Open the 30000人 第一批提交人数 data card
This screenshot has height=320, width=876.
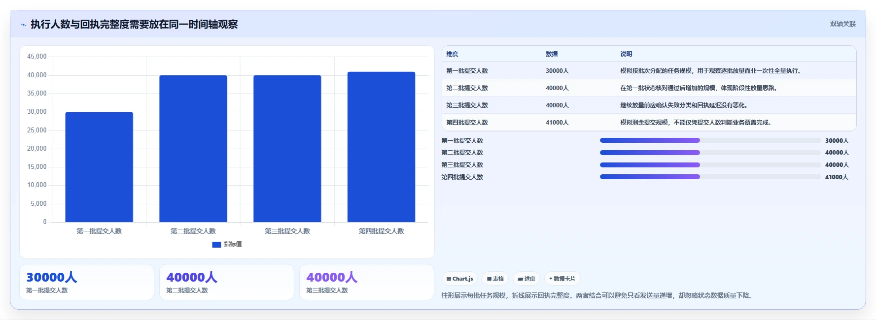[x=87, y=282]
